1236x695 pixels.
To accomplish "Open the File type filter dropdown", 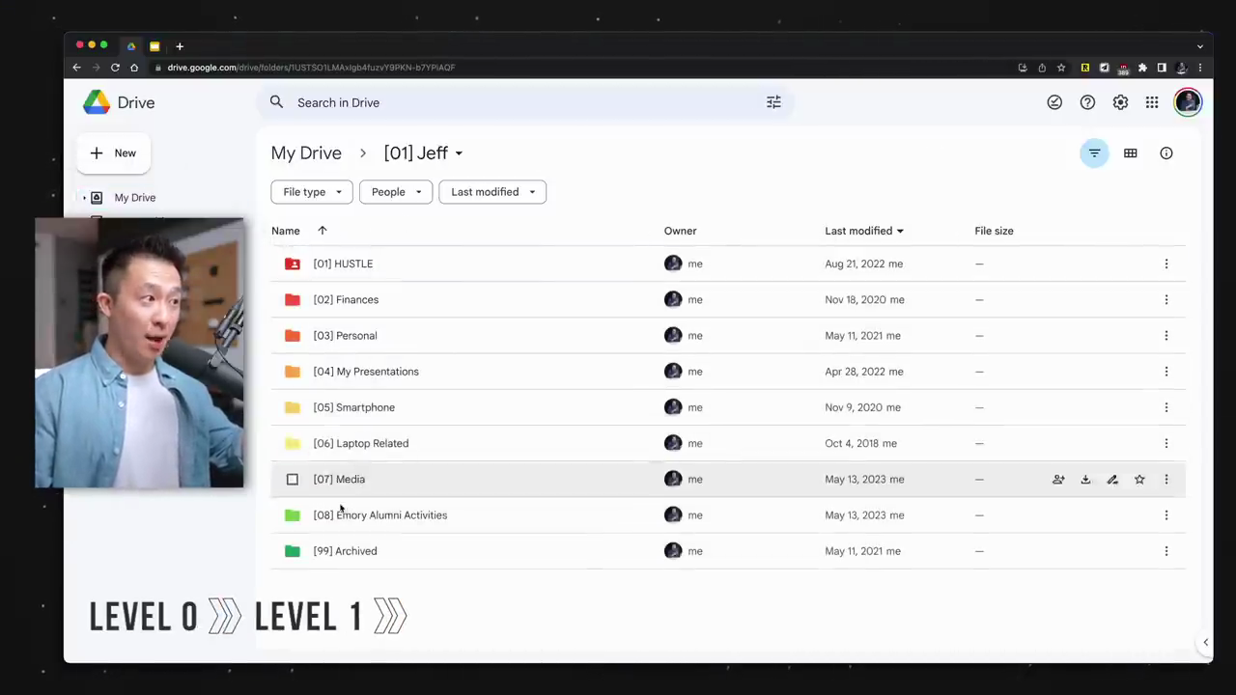I will click(312, 192).
